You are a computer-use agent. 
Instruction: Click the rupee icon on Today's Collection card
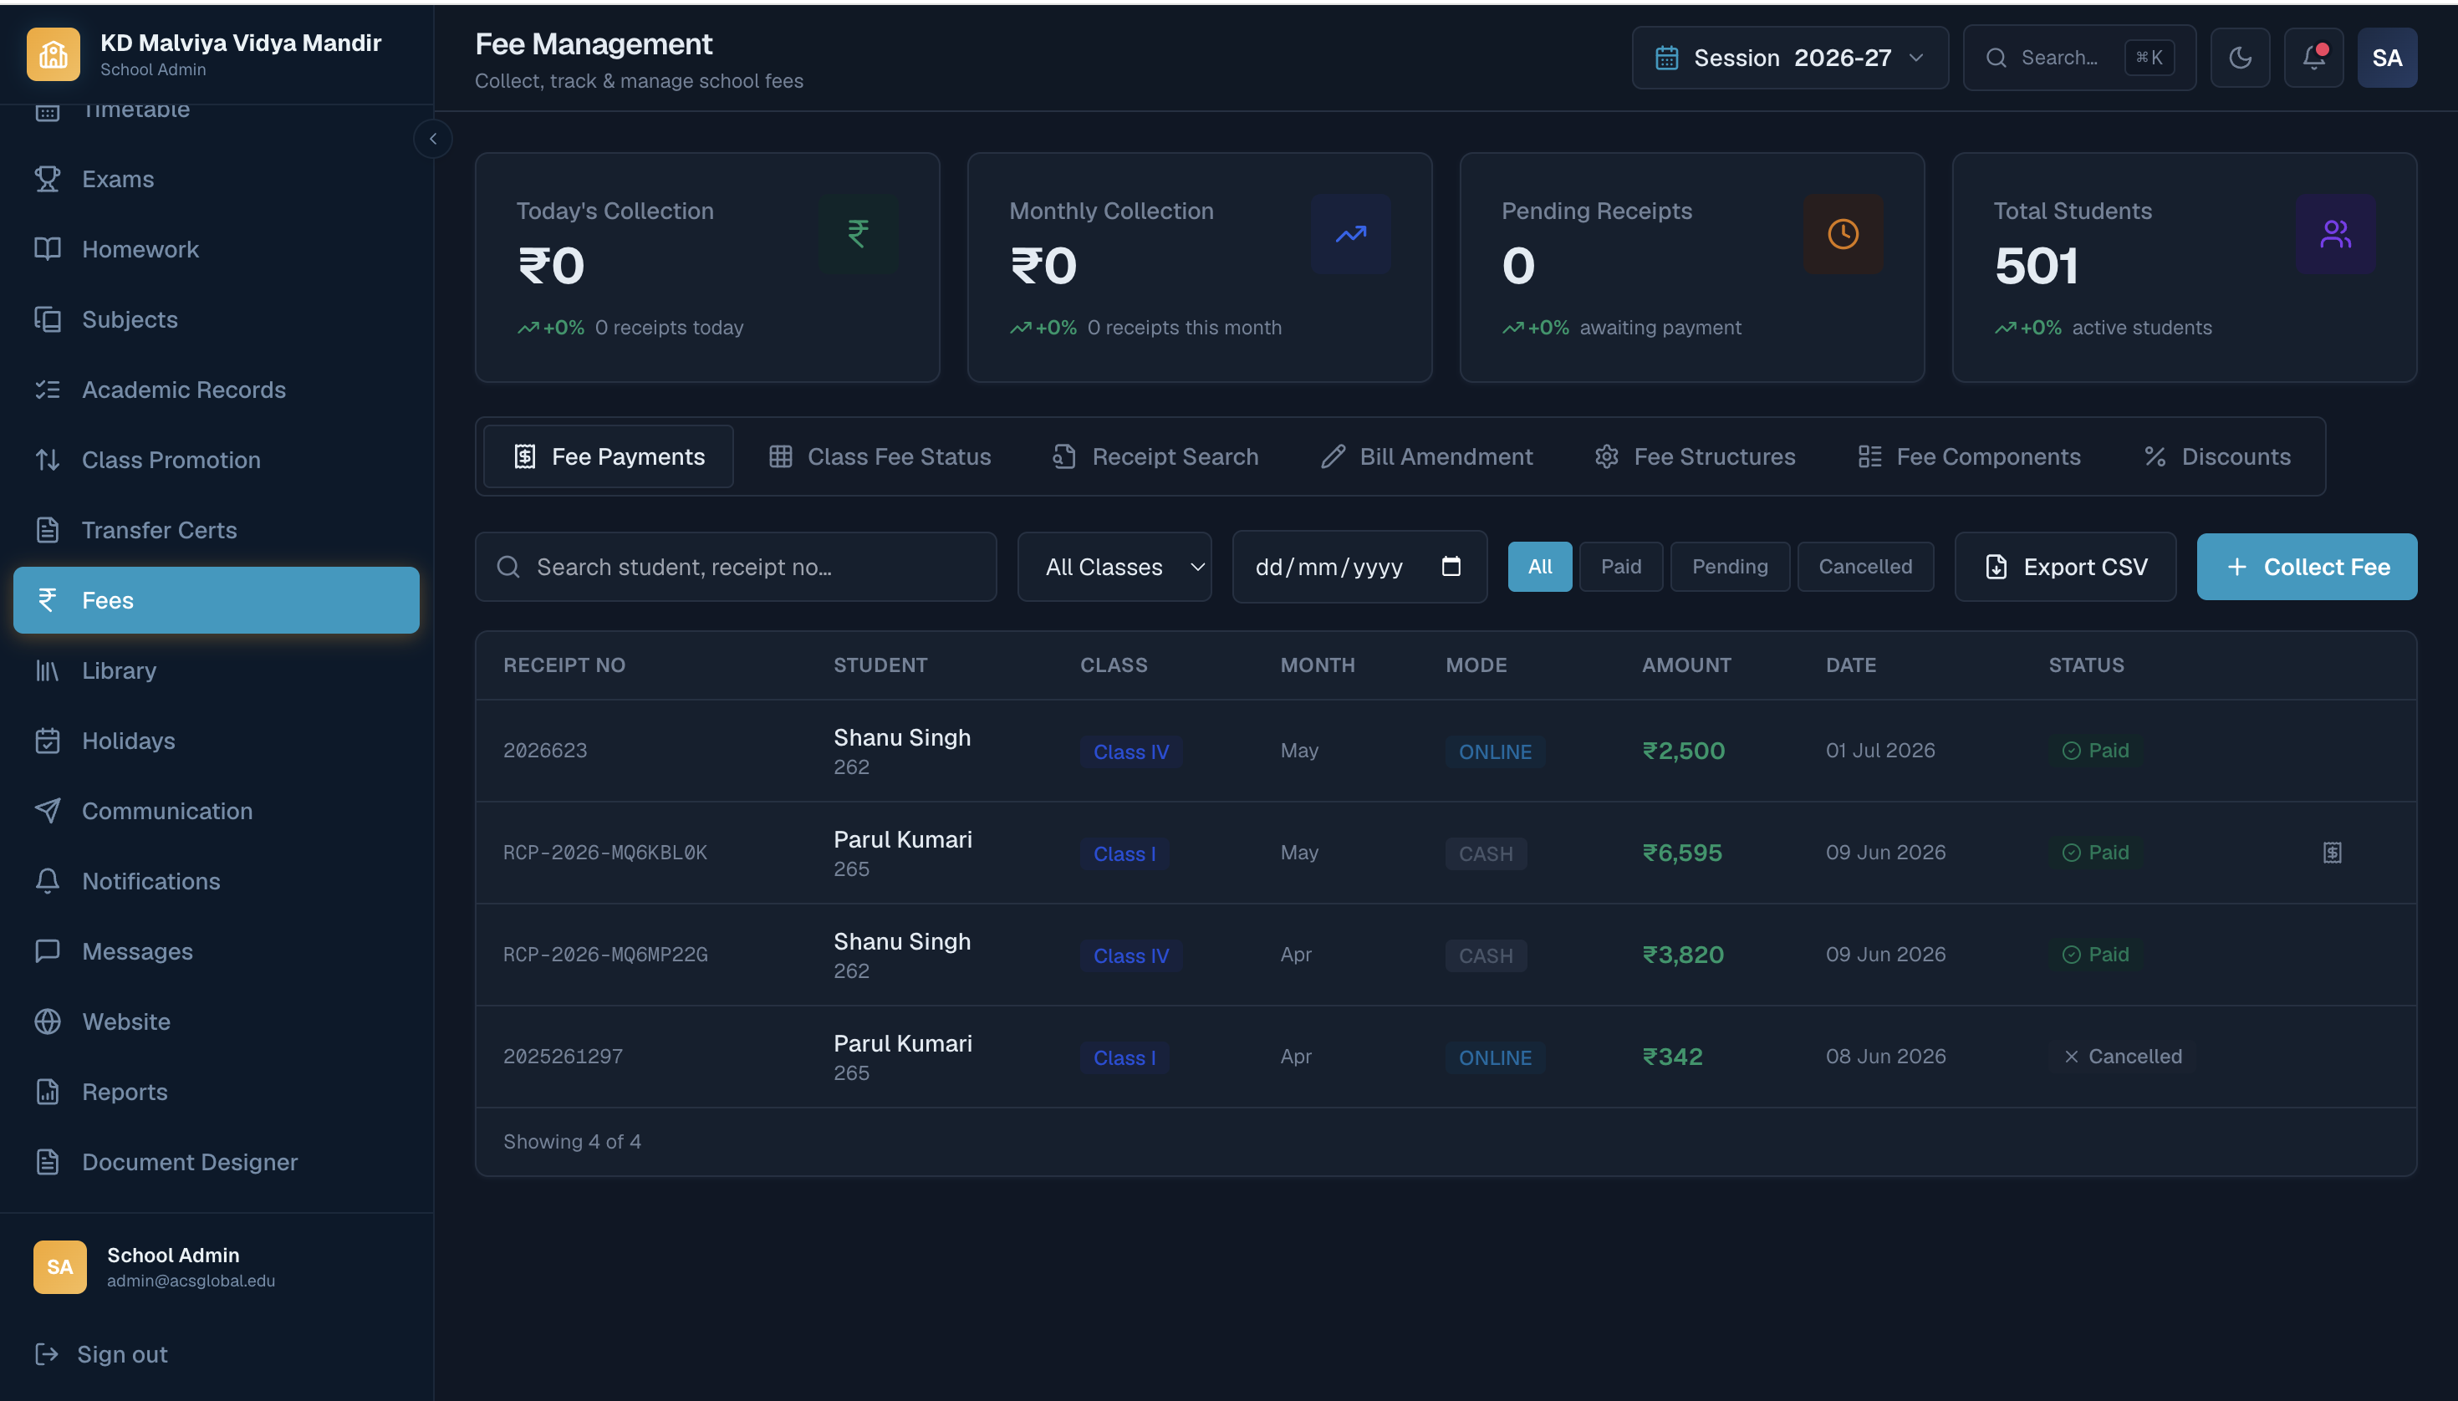tap(859, 234)
